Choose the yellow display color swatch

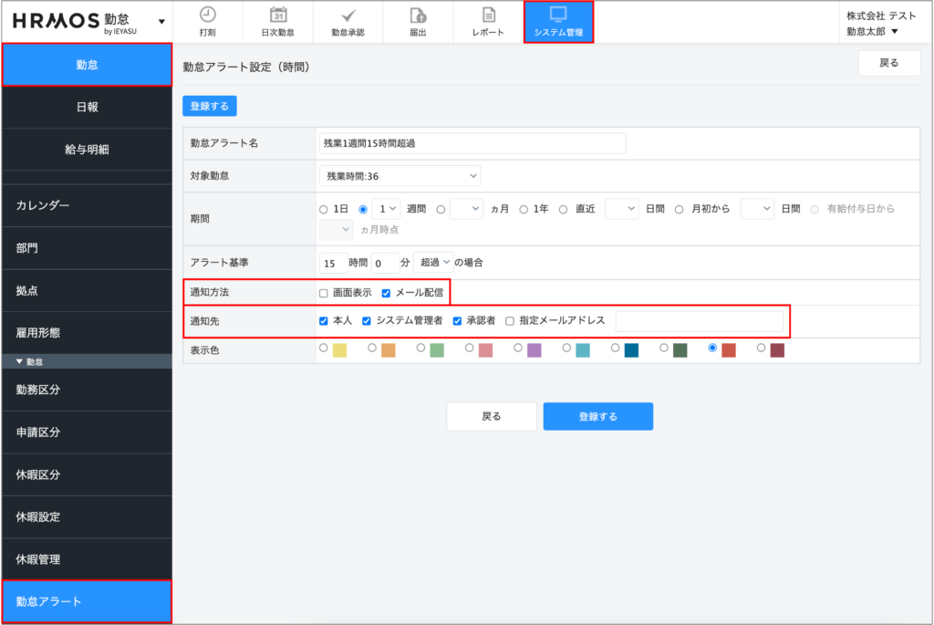[339, 350]
